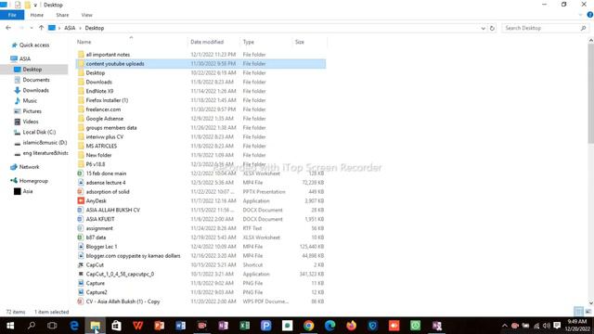Select the 'CV - Asia Allah Buksh (1) - Copy' PDF icon
Screen dimensions: 594x334
pyautogui.click(x=81, y=302)
